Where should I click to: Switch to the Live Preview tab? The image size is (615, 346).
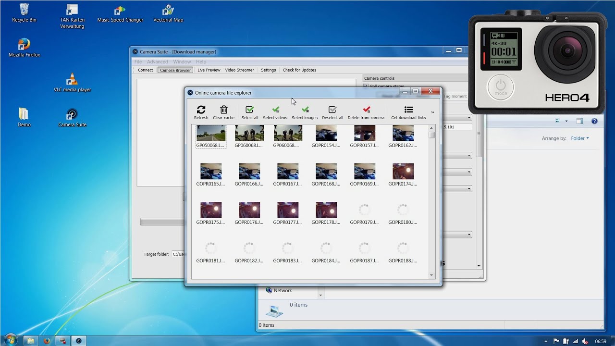click(x=209, y=70)
